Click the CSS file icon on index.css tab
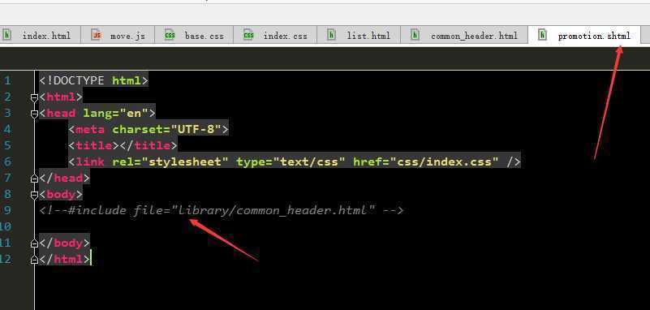Viewport: 650px width, 310px height. click(x=248, y=35)
